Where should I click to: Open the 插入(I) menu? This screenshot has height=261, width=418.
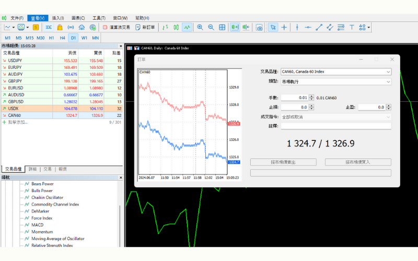pyautogui.click(x=58, y=18)
